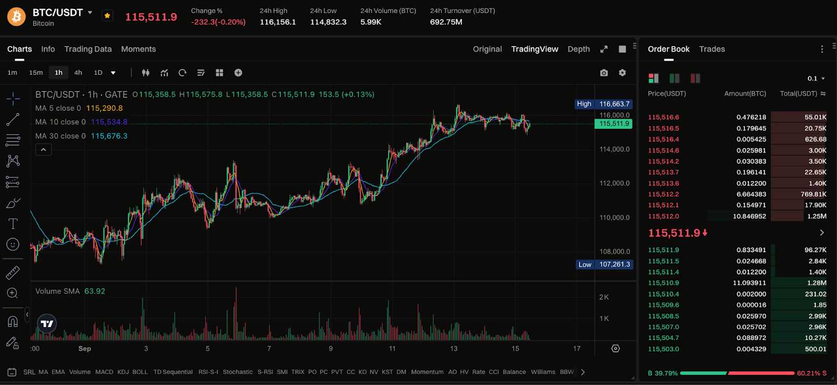Select the text annotation tool
Screen dimensions: 837x385
click(13, 224)
